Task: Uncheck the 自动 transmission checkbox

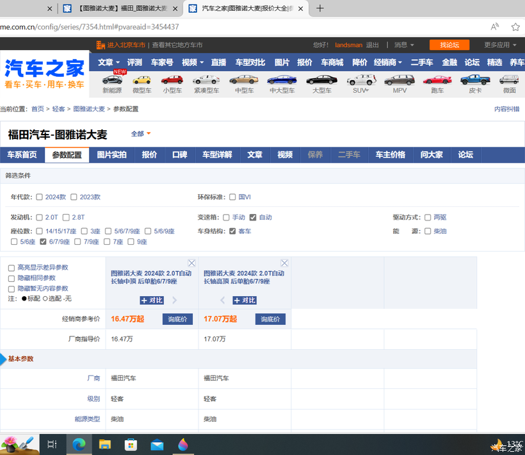Action: click(253, 217)
